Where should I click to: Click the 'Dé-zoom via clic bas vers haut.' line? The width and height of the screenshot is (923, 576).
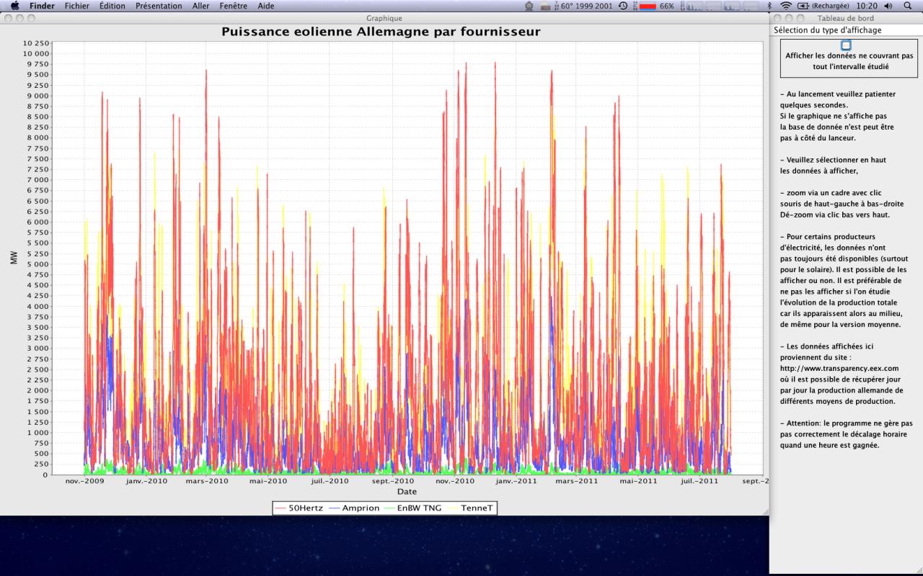tap(835, 215)
